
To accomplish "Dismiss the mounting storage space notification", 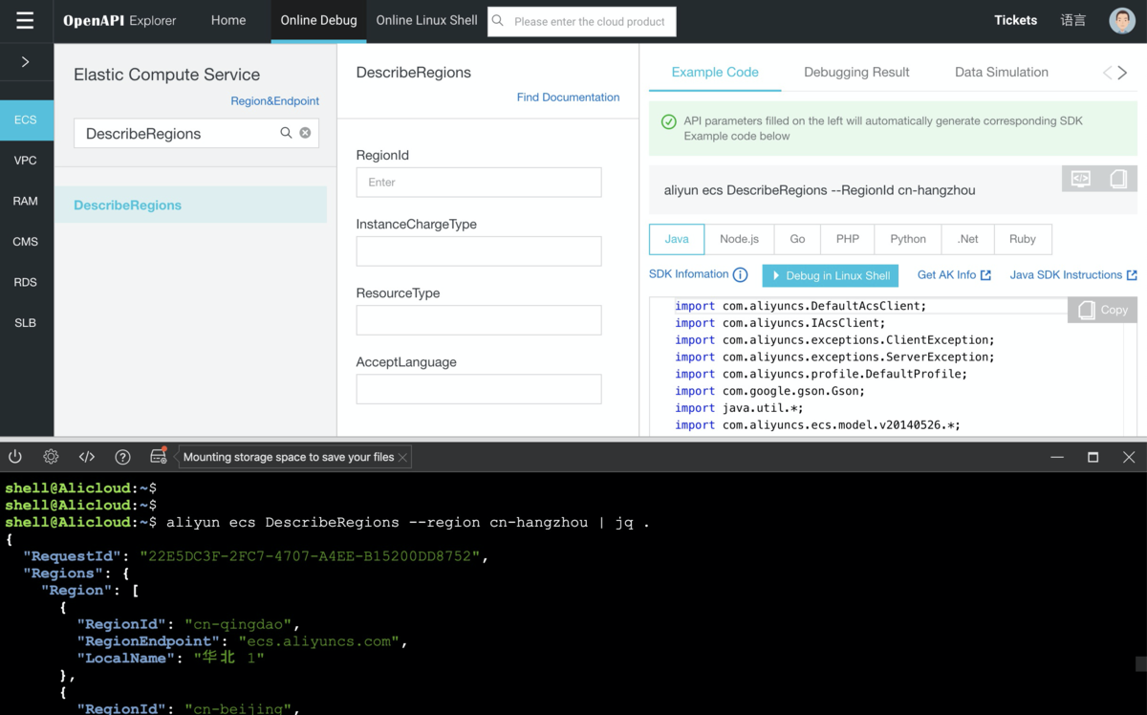I will coord(402,457).
